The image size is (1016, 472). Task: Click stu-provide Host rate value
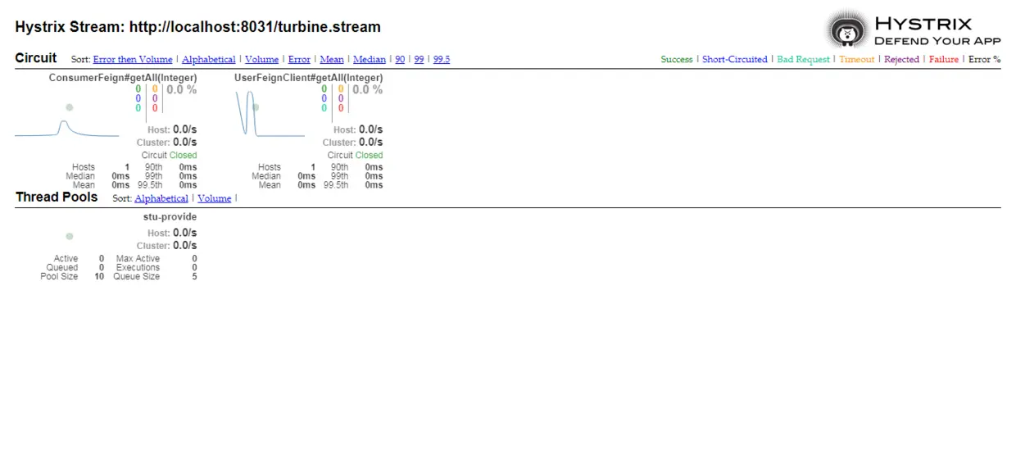tap(185, 234)
